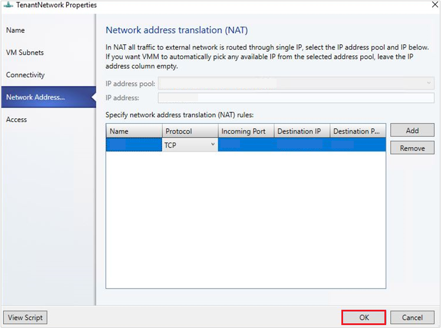Image resolution: width=441 pixels, height=328 pixels.
Task: Click the Destination Port column header
Action: (x=357, y=131)
